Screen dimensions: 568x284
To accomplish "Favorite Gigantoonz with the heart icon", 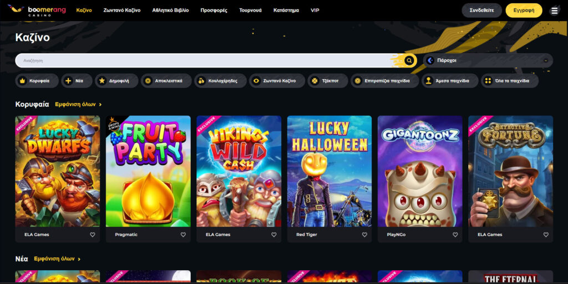I will 455,235.
